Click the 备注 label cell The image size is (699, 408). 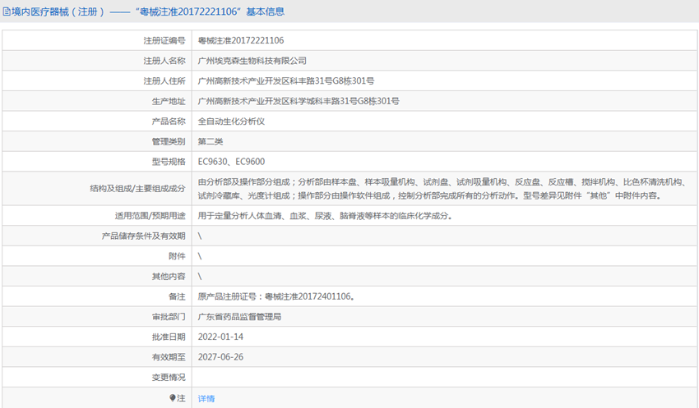tap(97, 297)
